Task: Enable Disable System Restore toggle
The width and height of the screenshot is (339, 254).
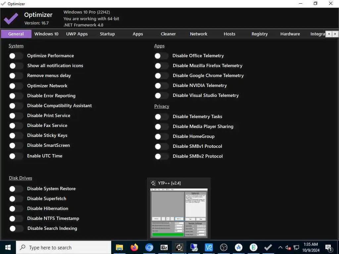Action: pyautogui.click(x=16, y=189)
